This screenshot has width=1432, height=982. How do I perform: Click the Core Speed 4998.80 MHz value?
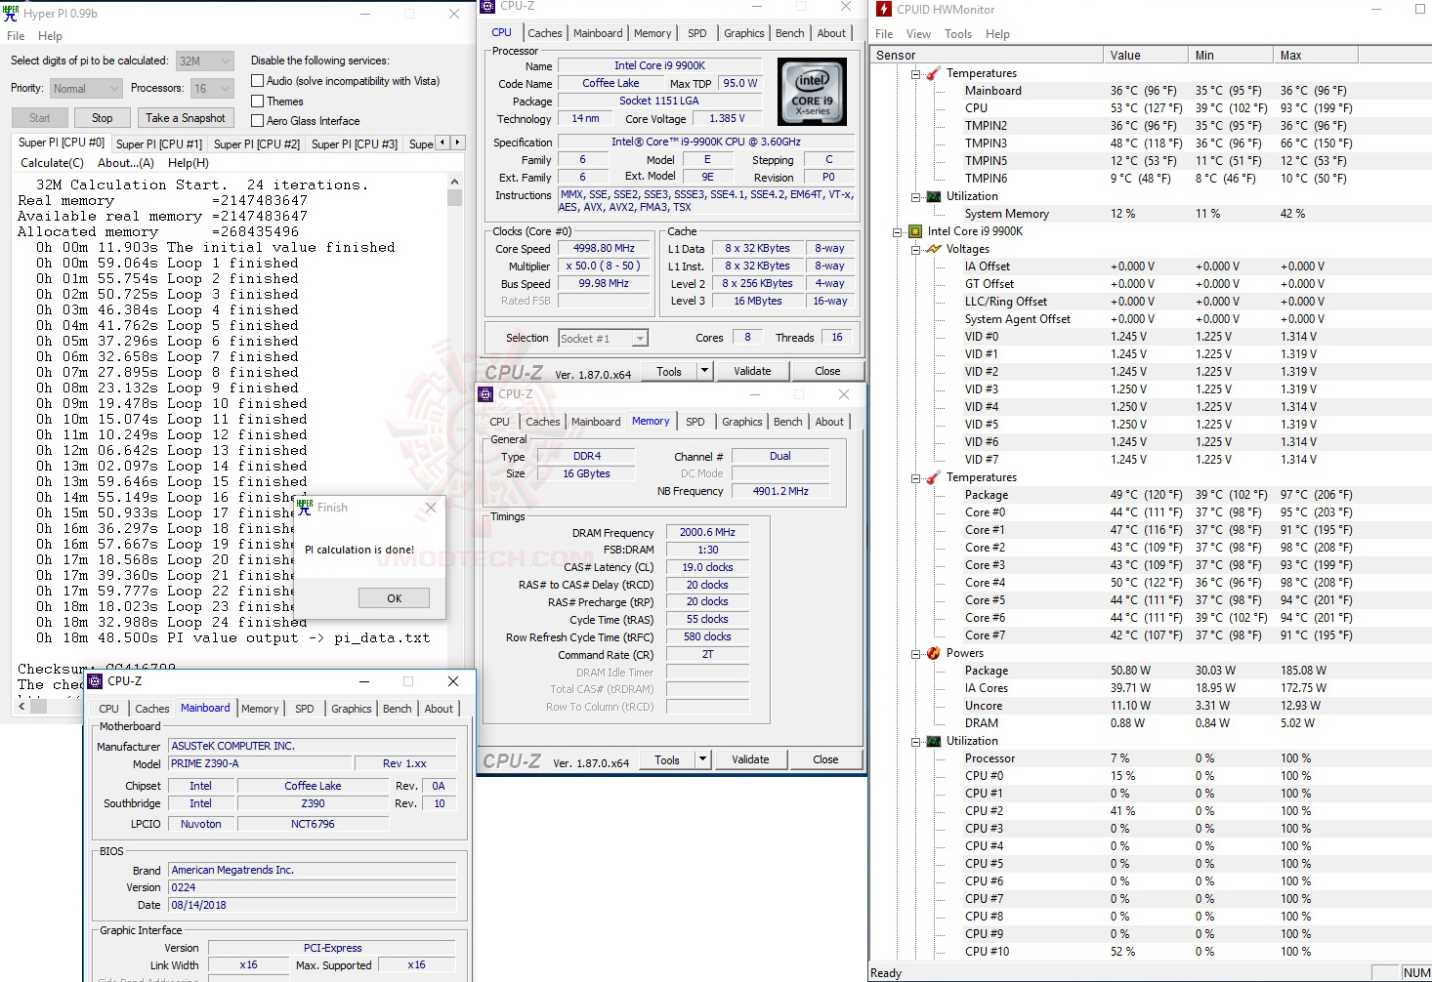604,248
